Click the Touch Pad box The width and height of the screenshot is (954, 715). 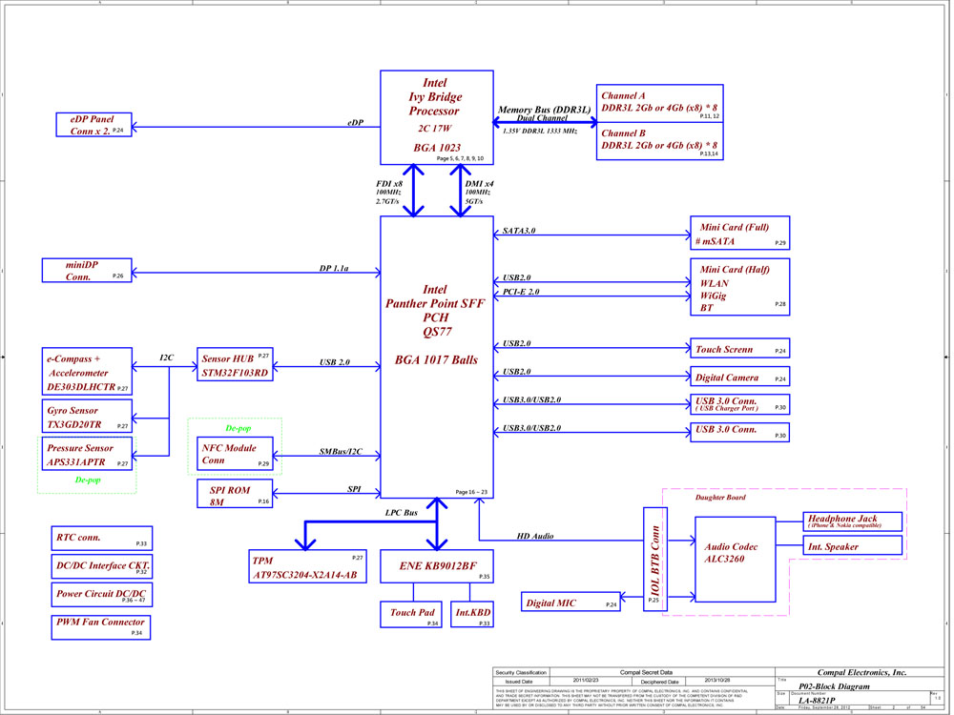point(411,614)
